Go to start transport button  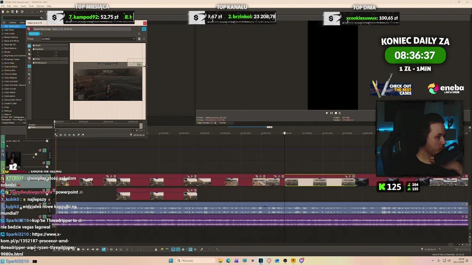point(83,250)
